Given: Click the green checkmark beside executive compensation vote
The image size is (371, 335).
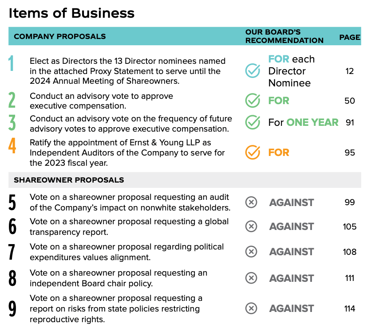Looking at the screenshot, I should 253,101.
